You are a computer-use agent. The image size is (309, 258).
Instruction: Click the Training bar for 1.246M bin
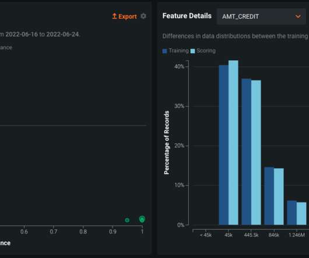point(292,213)
